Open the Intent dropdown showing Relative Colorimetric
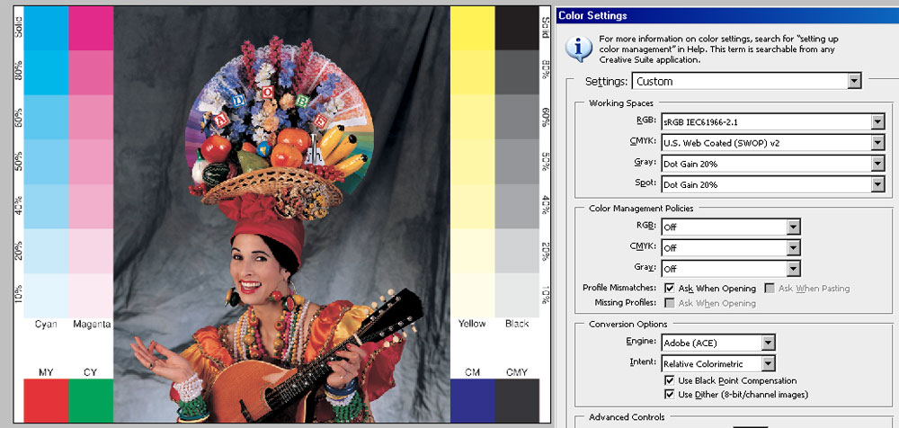The image size is (899, 428). point(717,364)
